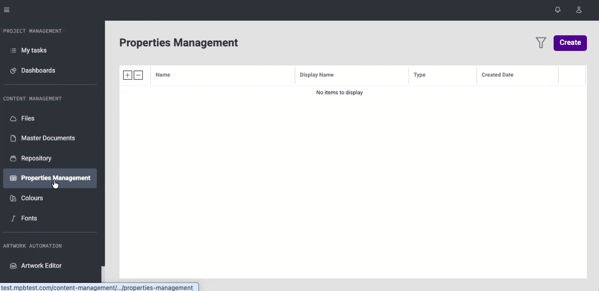
Task: Open notifications bell icon
Action: [x=558, y=10]
